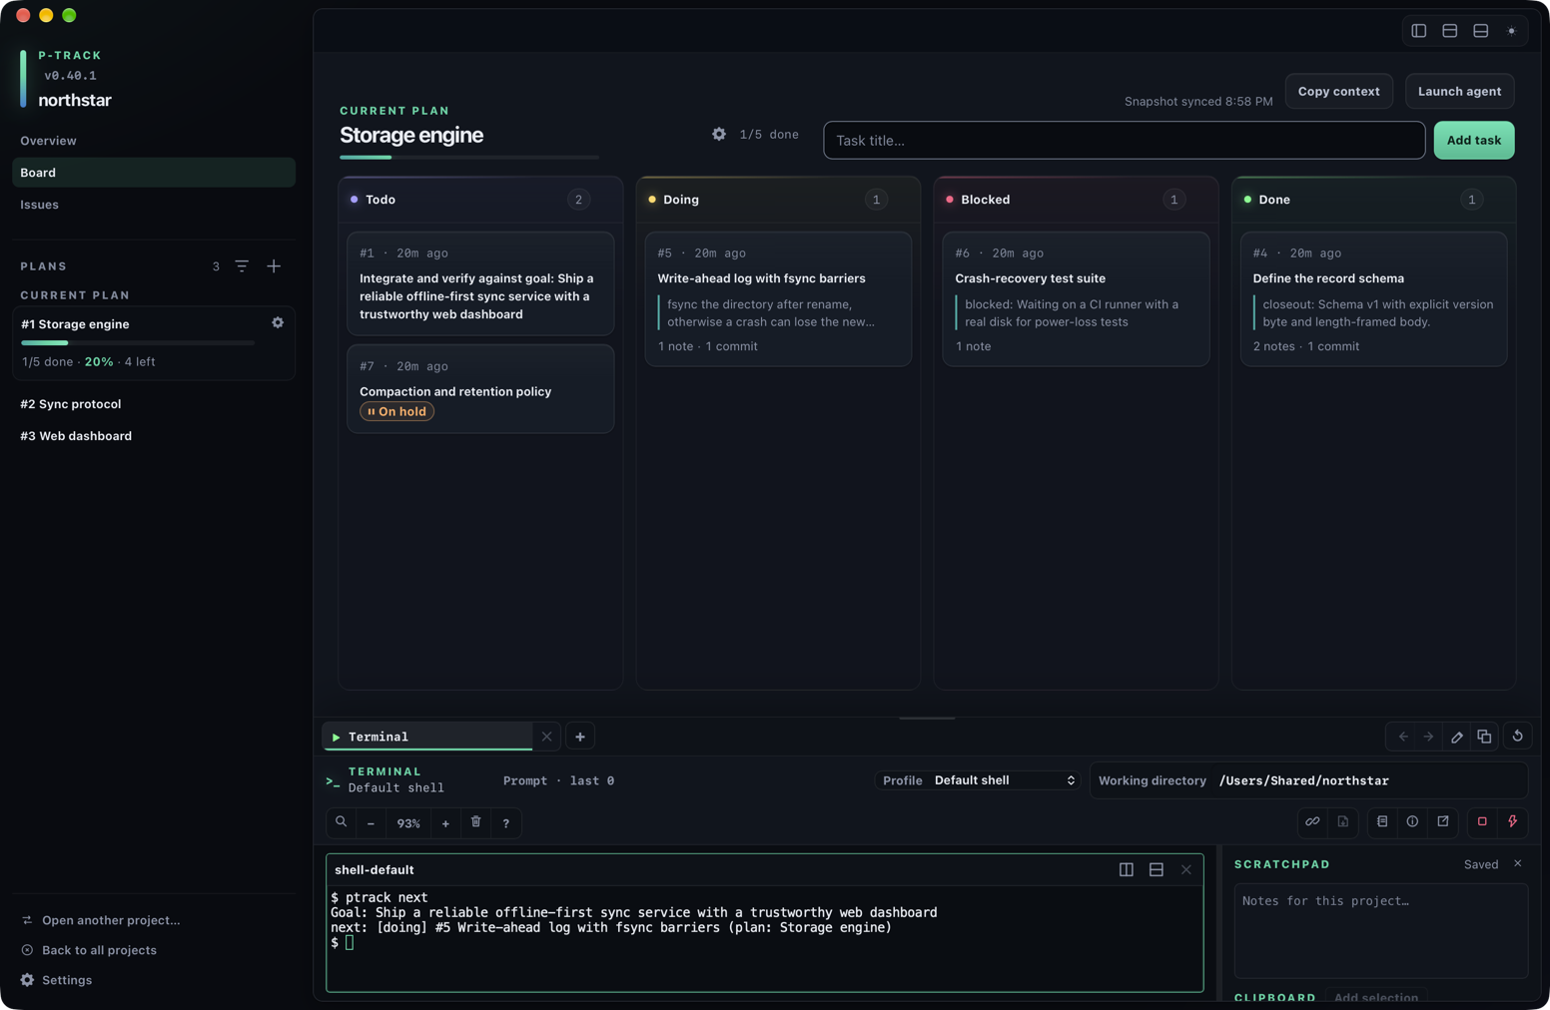Open gear on the #1 Storage engine sidebar plan
The height and width of the screenshot is (1010, 1550).
pos(278,323)
